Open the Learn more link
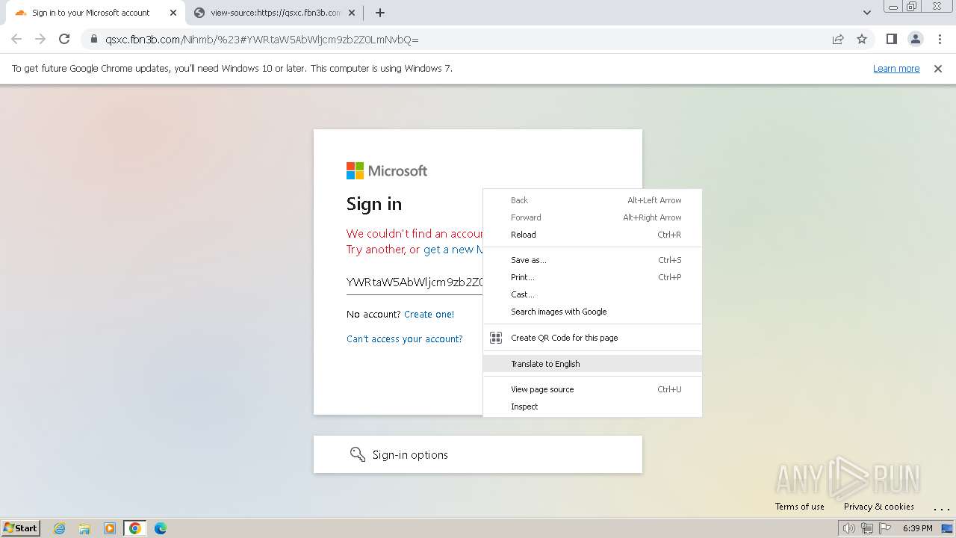956x538 pixels. click(896, 68)
